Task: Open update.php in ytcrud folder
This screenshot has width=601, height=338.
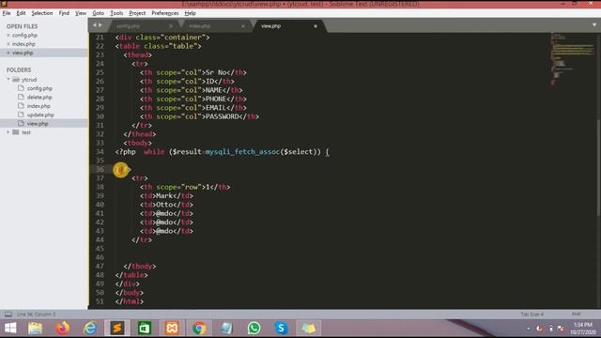Action: coord(40,115)
